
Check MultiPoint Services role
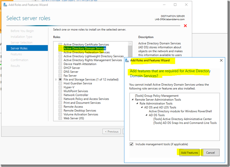pyautogui.click(x=60, y=91)
